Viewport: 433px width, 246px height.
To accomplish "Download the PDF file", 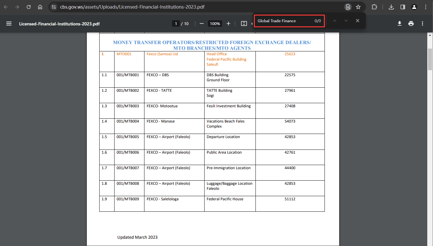I will point(400,23).
